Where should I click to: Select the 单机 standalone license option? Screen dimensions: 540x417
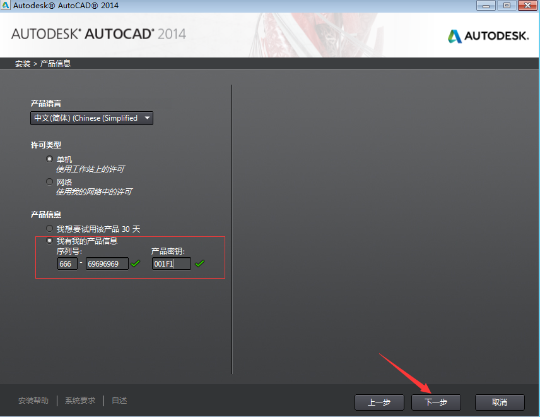[x=50, y=159]
